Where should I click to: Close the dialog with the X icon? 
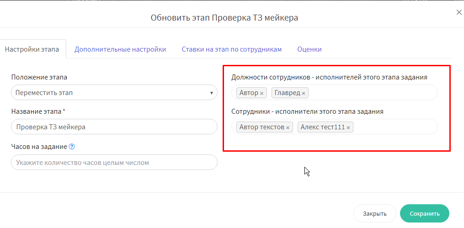[459, 12]
